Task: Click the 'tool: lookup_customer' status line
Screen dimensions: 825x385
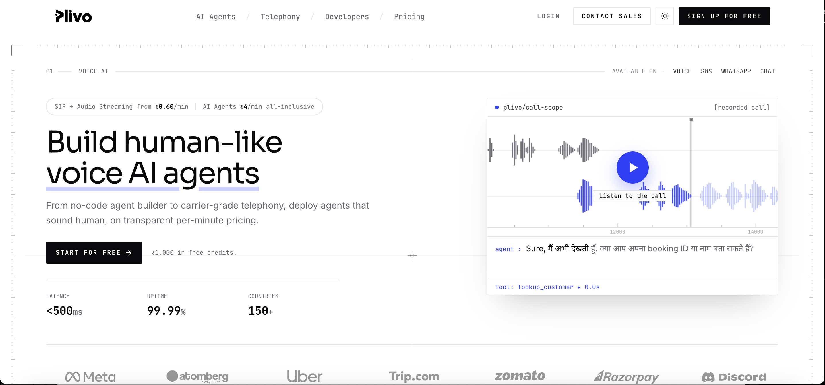Action: click(x=547, y=287)
